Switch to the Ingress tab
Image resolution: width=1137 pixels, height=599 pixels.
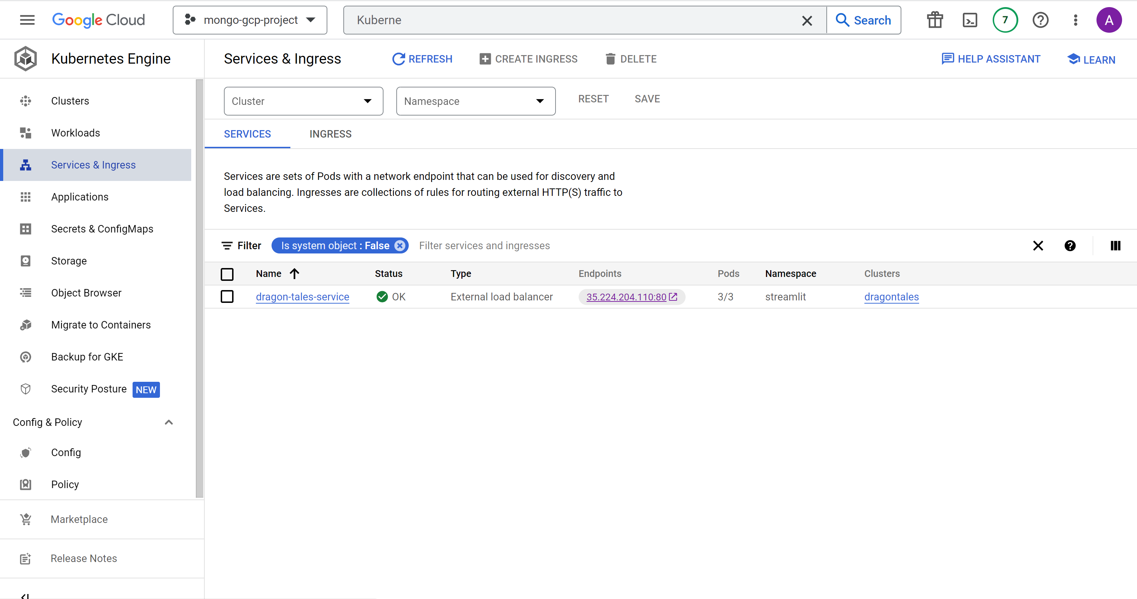coord(330,134)
